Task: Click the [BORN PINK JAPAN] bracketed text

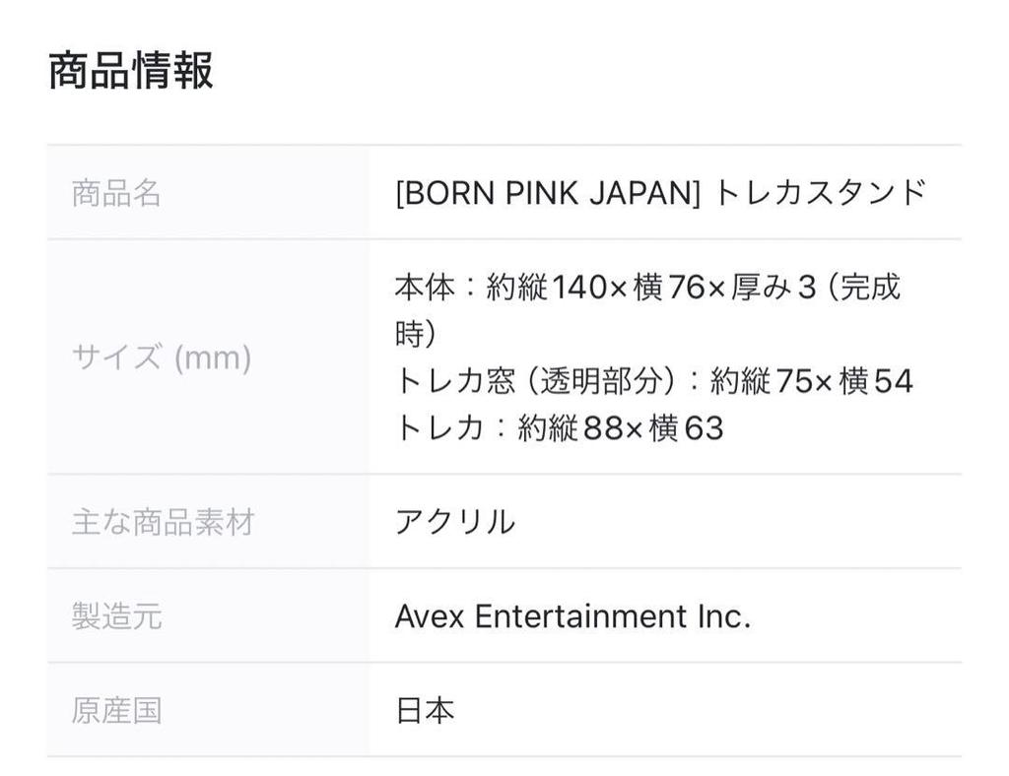Action: tap(547, 193)
